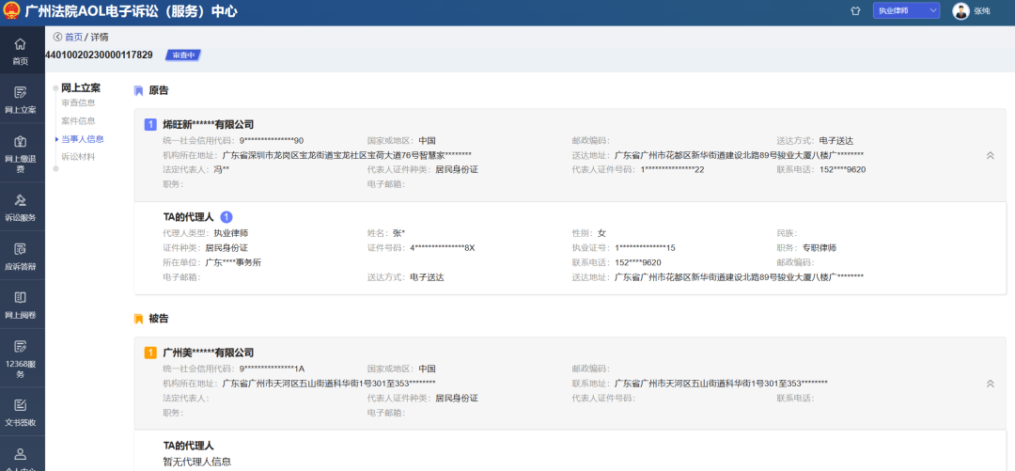The width and height of the screenshot is (1015, 471).
Task: Click defendant credit code ending 1A
Action: [x=272, y=368]
